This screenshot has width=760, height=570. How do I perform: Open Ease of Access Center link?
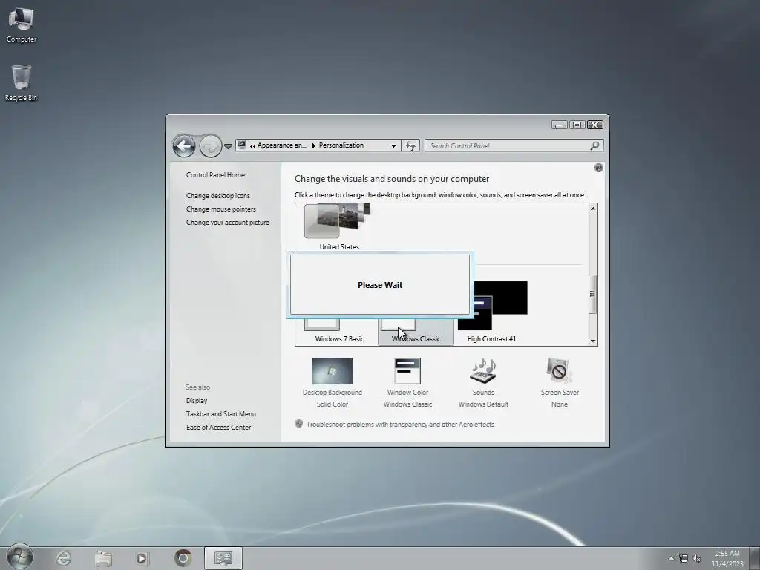218,427
